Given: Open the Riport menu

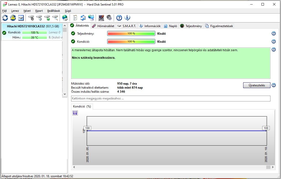Looking at the screenshot, I should coord(39,11).
